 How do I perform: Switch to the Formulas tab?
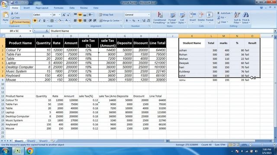tap(59, 8)
